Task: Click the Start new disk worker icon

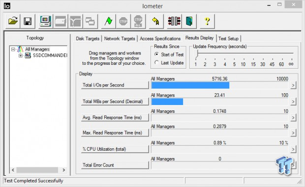Action: click(x=61, y=21)
